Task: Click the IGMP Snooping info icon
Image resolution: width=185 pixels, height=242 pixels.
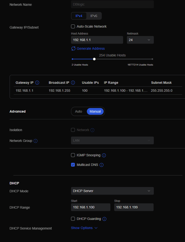Action: click(x=104, y=155)
